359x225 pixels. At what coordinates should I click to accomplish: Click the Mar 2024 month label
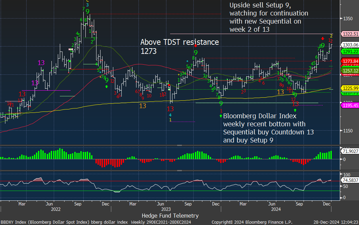[243, 204]
